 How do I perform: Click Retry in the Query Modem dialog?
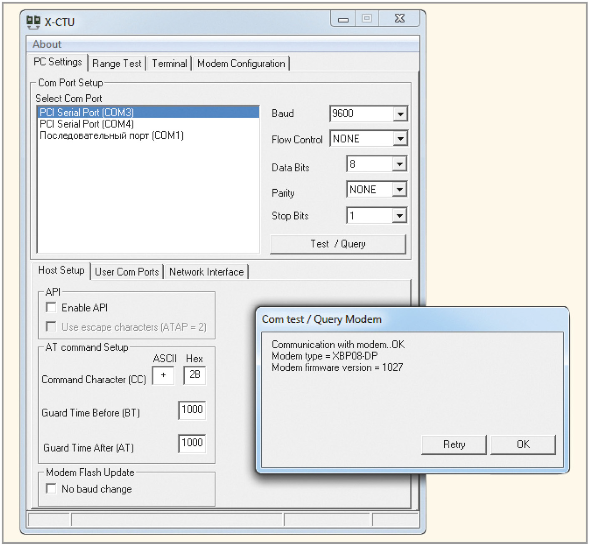(x=454, y=445)
